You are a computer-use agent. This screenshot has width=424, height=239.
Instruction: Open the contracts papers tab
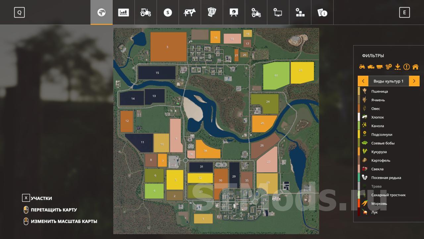pos(212,13)
